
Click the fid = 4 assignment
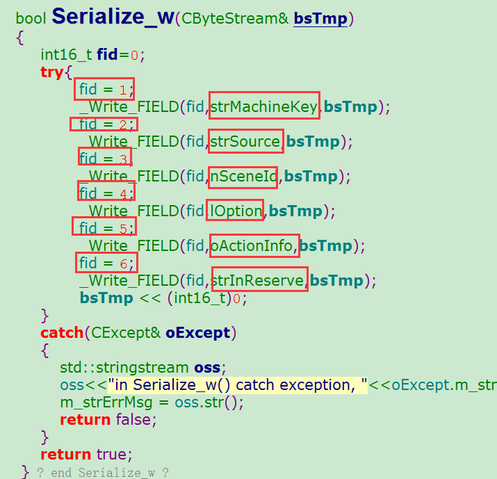[x=106, y=193]
